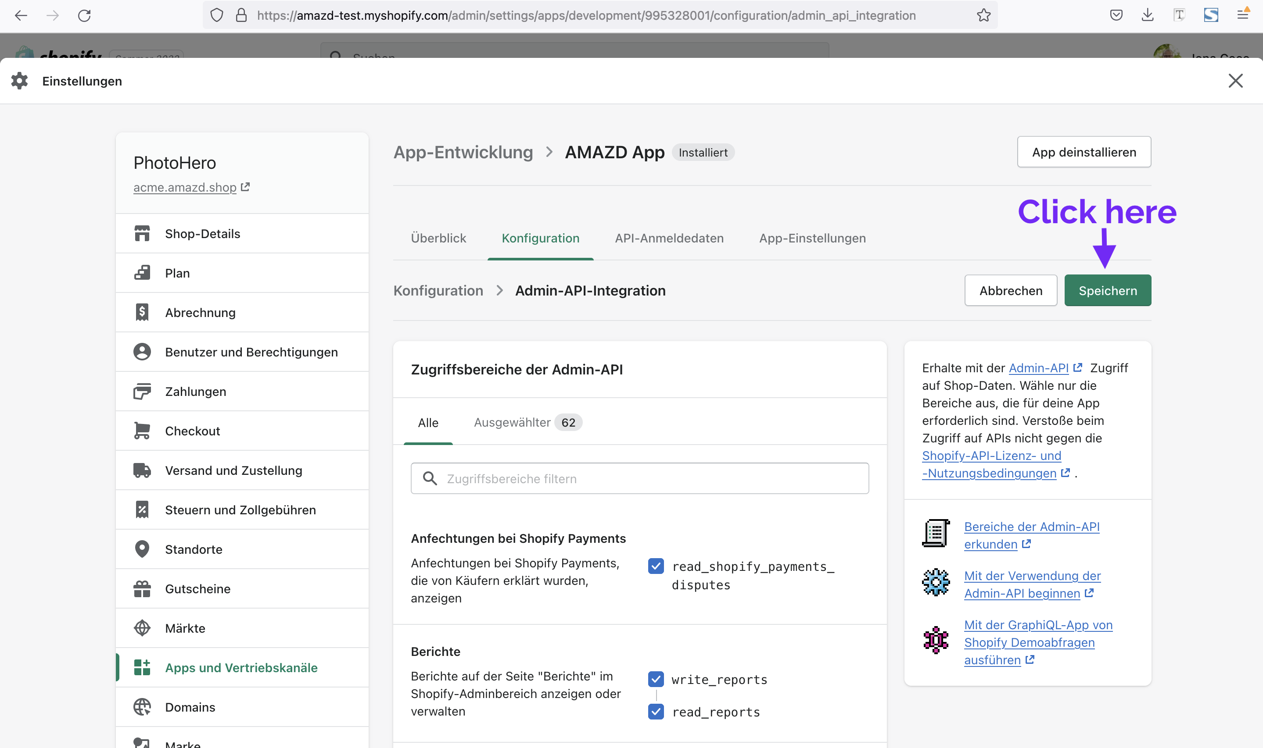Open GraphiQL-App Demoabfragen ausführen link

tap(1038, 642)
